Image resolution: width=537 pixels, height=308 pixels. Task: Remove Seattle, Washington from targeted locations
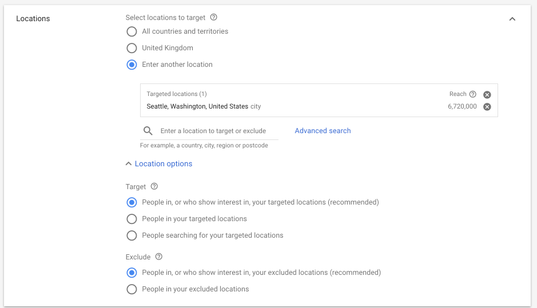(487, 107)
